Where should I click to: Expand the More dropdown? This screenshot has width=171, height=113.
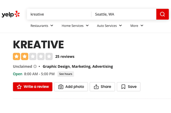click(x=137, y=26)
